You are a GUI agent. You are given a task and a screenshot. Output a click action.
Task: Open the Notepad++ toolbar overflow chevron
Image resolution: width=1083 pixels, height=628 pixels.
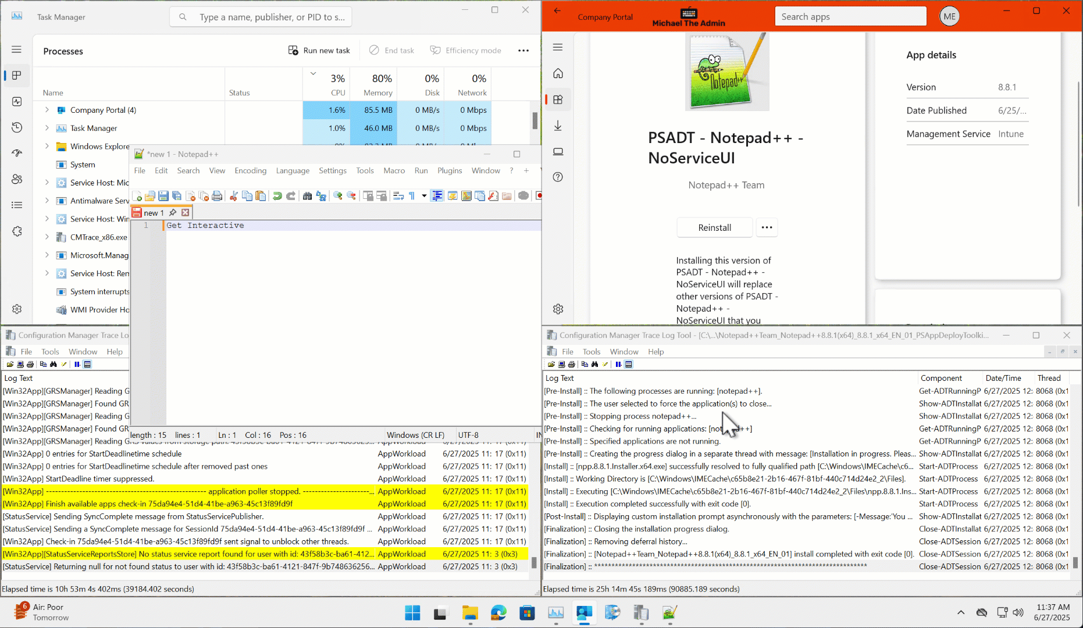[423, 196]
